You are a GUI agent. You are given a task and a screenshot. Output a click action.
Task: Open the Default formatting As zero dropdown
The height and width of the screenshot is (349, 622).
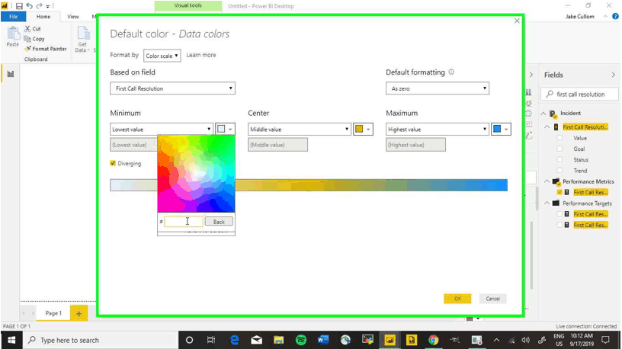point(437,88)
